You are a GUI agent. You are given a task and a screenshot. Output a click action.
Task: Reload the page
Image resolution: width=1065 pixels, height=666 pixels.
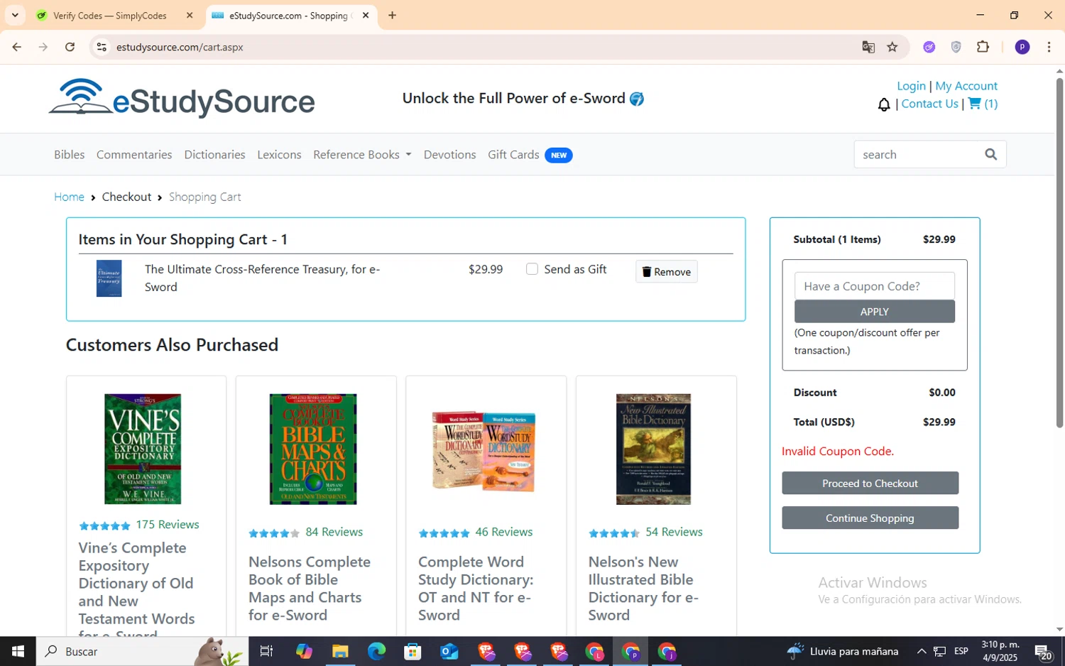[70, 47]
